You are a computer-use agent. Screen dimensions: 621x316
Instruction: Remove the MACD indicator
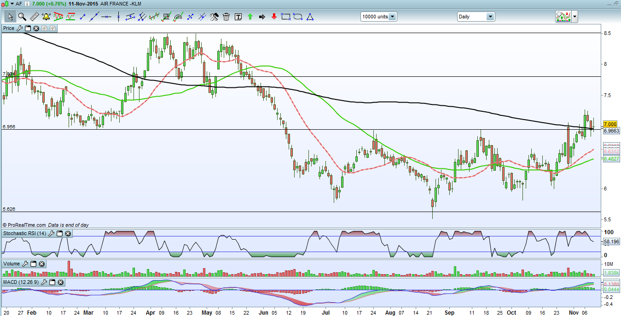pyautogui.click(x=60, y=282)
